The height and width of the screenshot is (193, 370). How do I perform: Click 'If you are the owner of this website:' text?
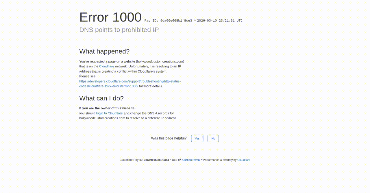tap(108, 108)
